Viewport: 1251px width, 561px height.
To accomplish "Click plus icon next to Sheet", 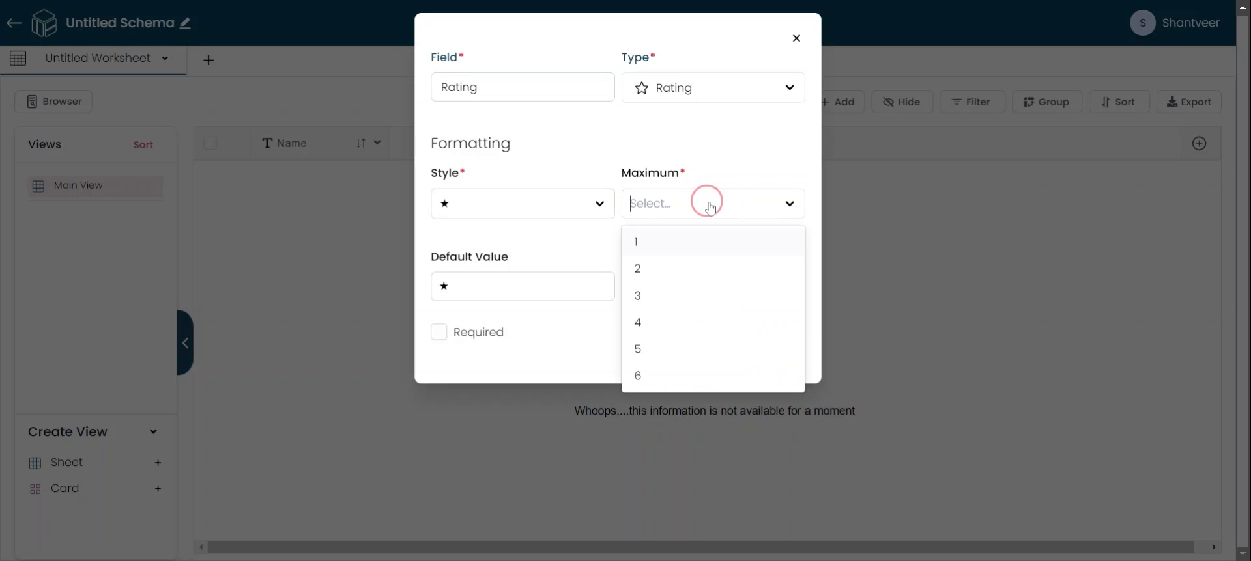I will 158,463.
